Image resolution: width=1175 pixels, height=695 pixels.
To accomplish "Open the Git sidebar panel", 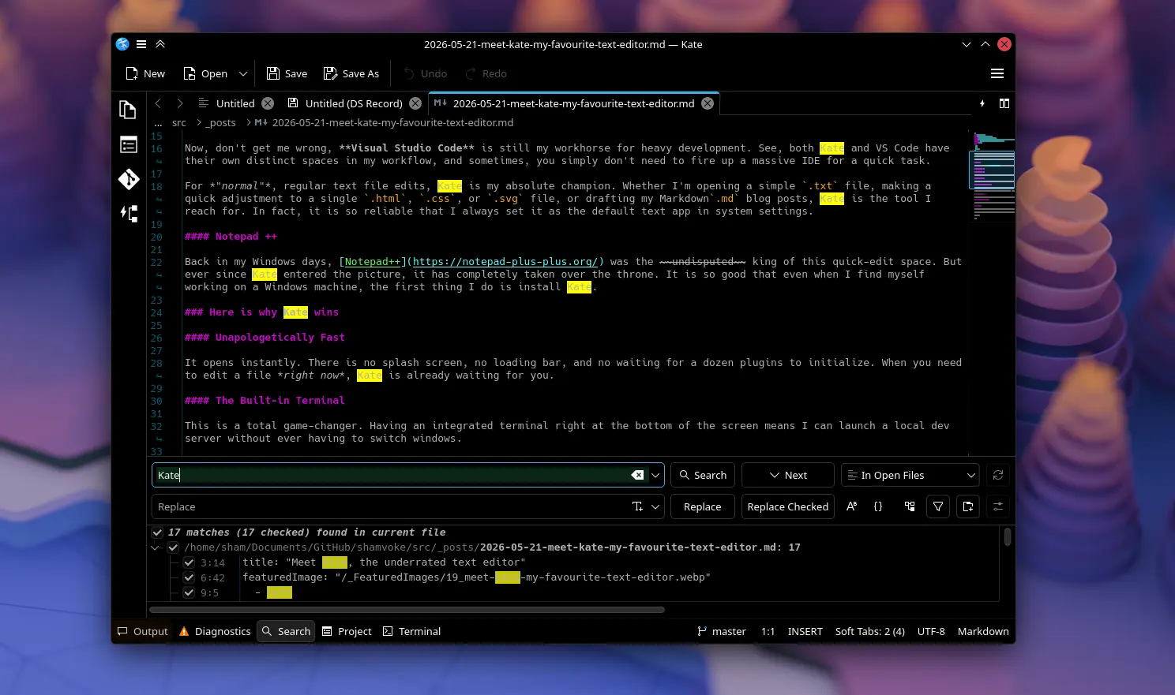I will [128, 179].
